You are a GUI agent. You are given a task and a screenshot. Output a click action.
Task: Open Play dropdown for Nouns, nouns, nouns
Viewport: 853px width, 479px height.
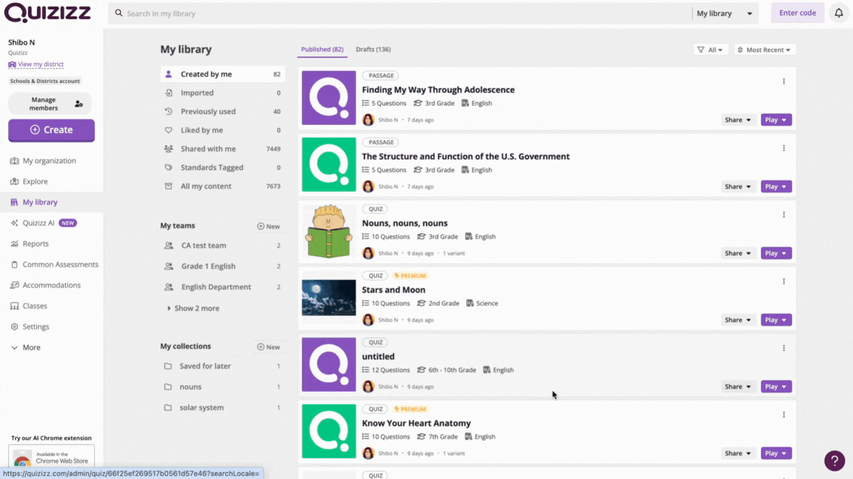coord(776,253)
